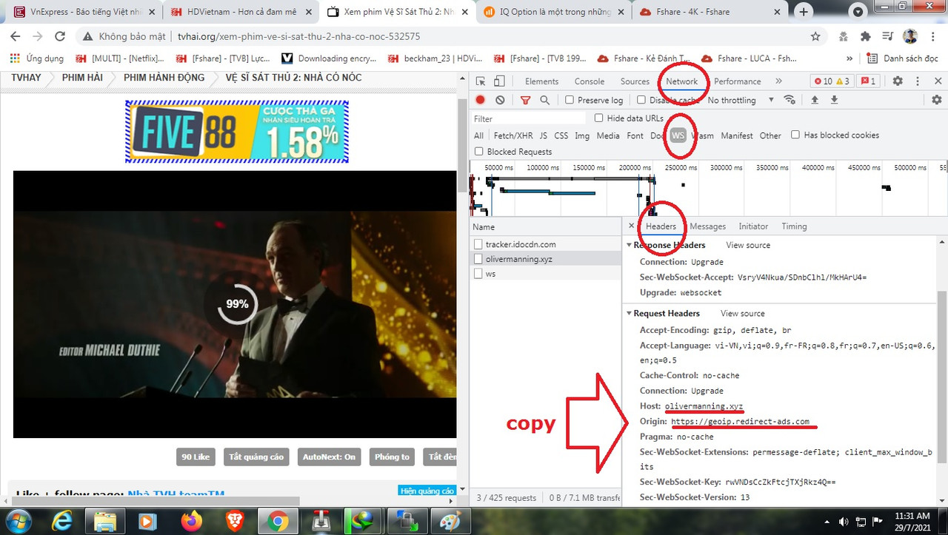
Task: Select the tracker.idocdn.com request row
Action: (546, 244)
